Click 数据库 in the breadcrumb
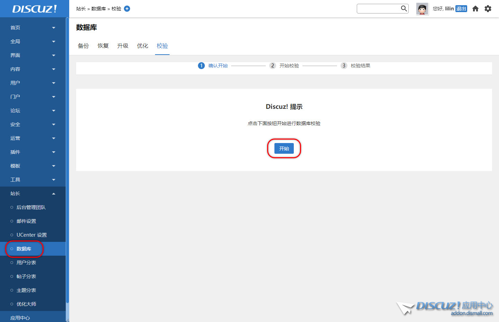This screenshot has height=322, width=499. click(99, 9)
